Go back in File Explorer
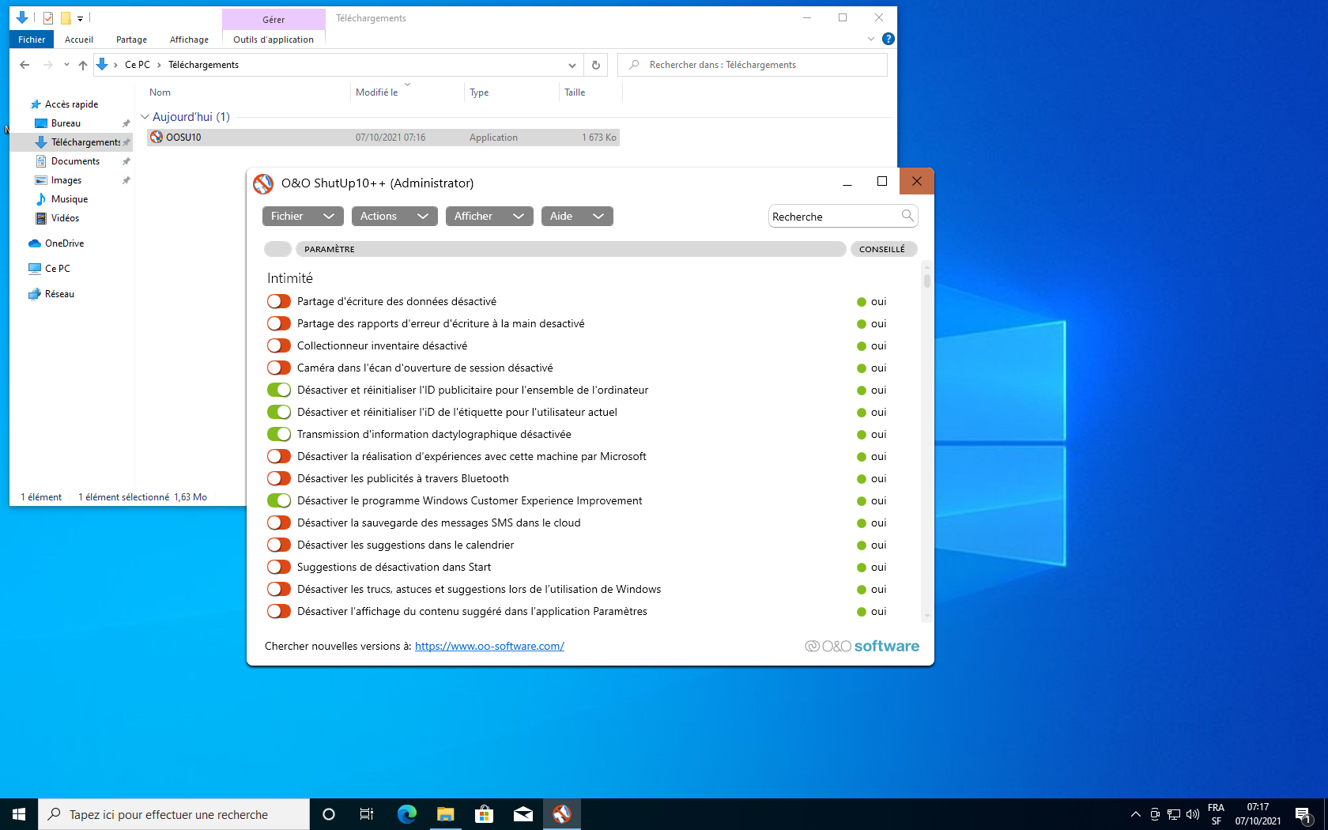1328x830 pixels. [x=25, y=65]
